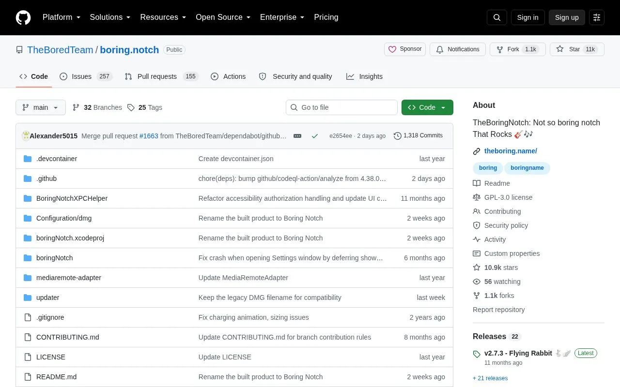Open the search magnifier button

(497, 17)
